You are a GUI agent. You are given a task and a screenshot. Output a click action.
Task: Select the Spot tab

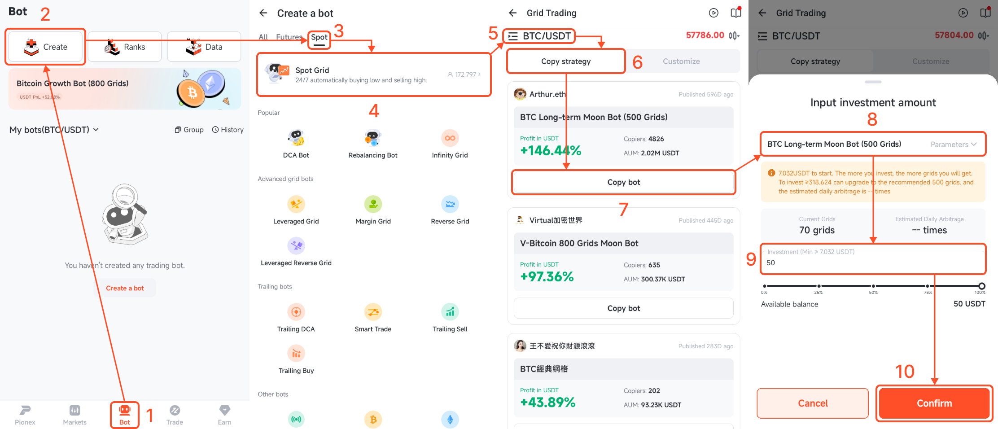tap(319, 38)
